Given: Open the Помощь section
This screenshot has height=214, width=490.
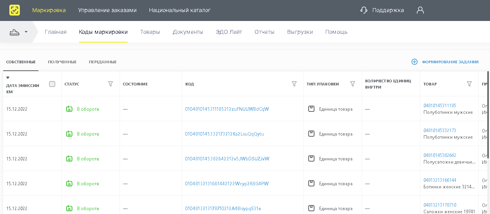Looking at the screenshot, I should [336, 32].
